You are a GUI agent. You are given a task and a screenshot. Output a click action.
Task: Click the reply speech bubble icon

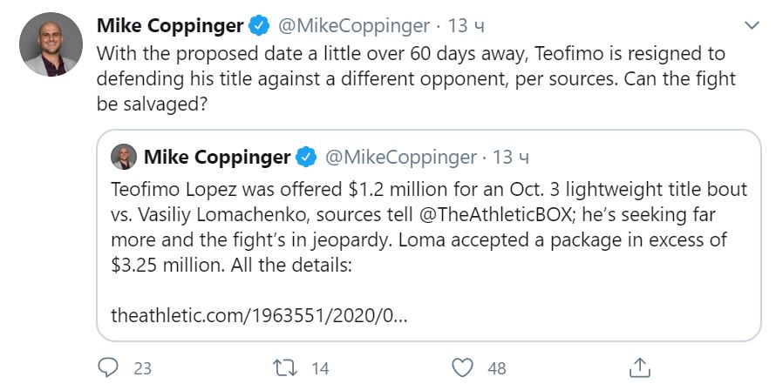click(x=108, y=367)
